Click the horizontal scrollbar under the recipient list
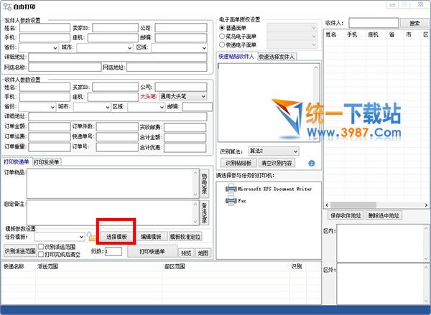Screen dimensions: 431x315 pos(376,205)
